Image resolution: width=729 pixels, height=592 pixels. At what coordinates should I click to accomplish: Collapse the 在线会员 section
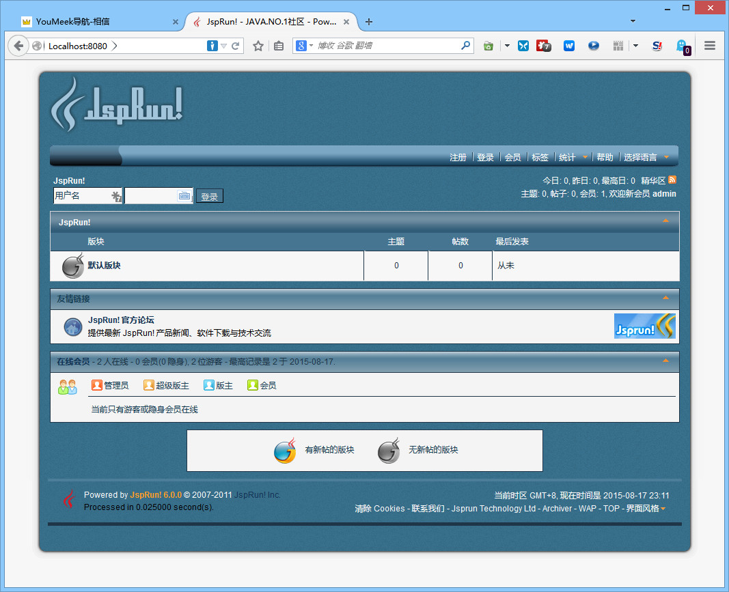pos(665,362)
